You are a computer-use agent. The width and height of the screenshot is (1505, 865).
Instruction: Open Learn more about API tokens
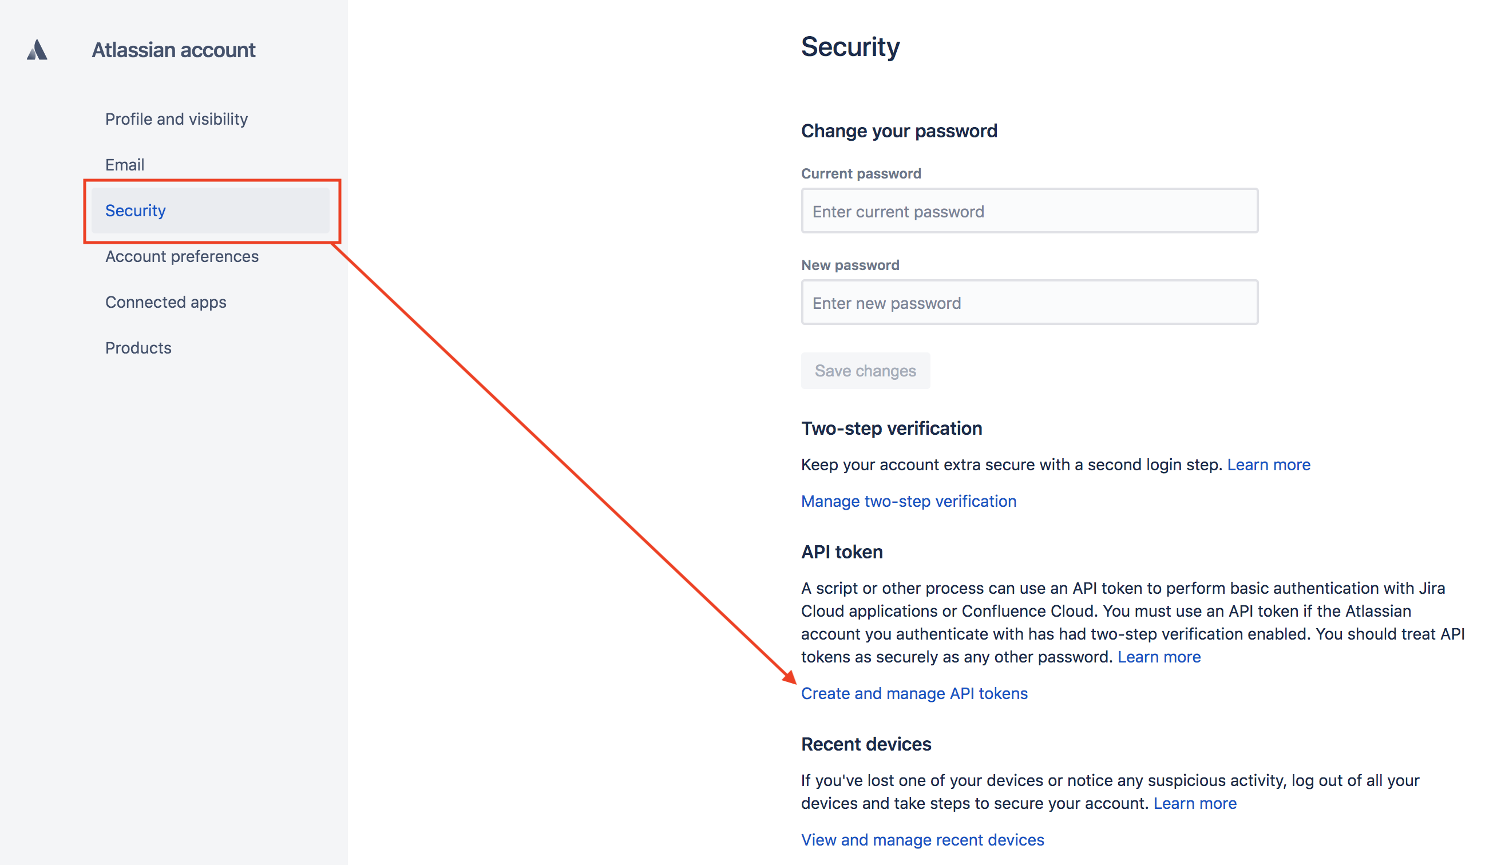tap(1159, 657)
